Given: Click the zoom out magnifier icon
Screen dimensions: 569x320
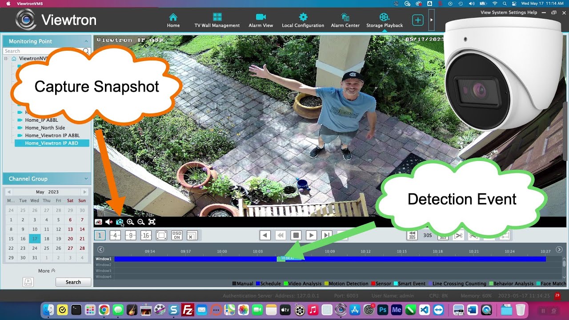Looking at the screenshot, I should pyautogui.click(x=141, y=222).
